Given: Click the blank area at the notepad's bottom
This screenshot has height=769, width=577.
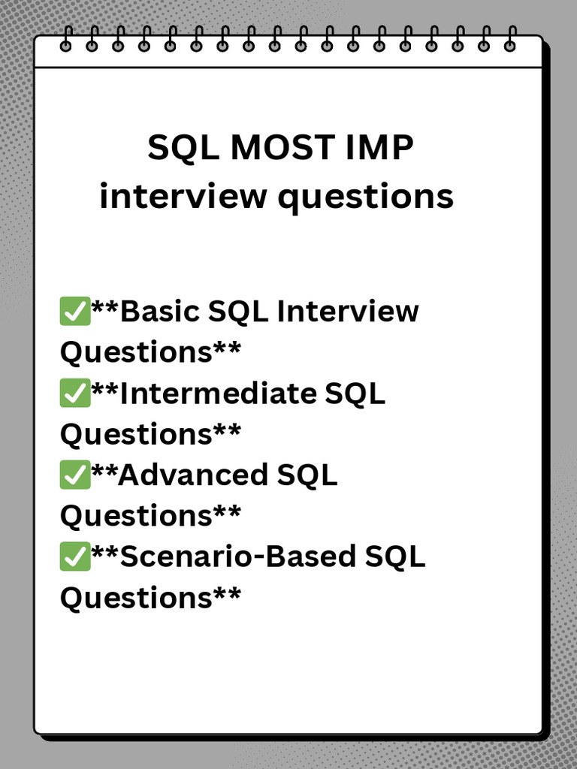Looking at the screenshot, I should [288, 676].
